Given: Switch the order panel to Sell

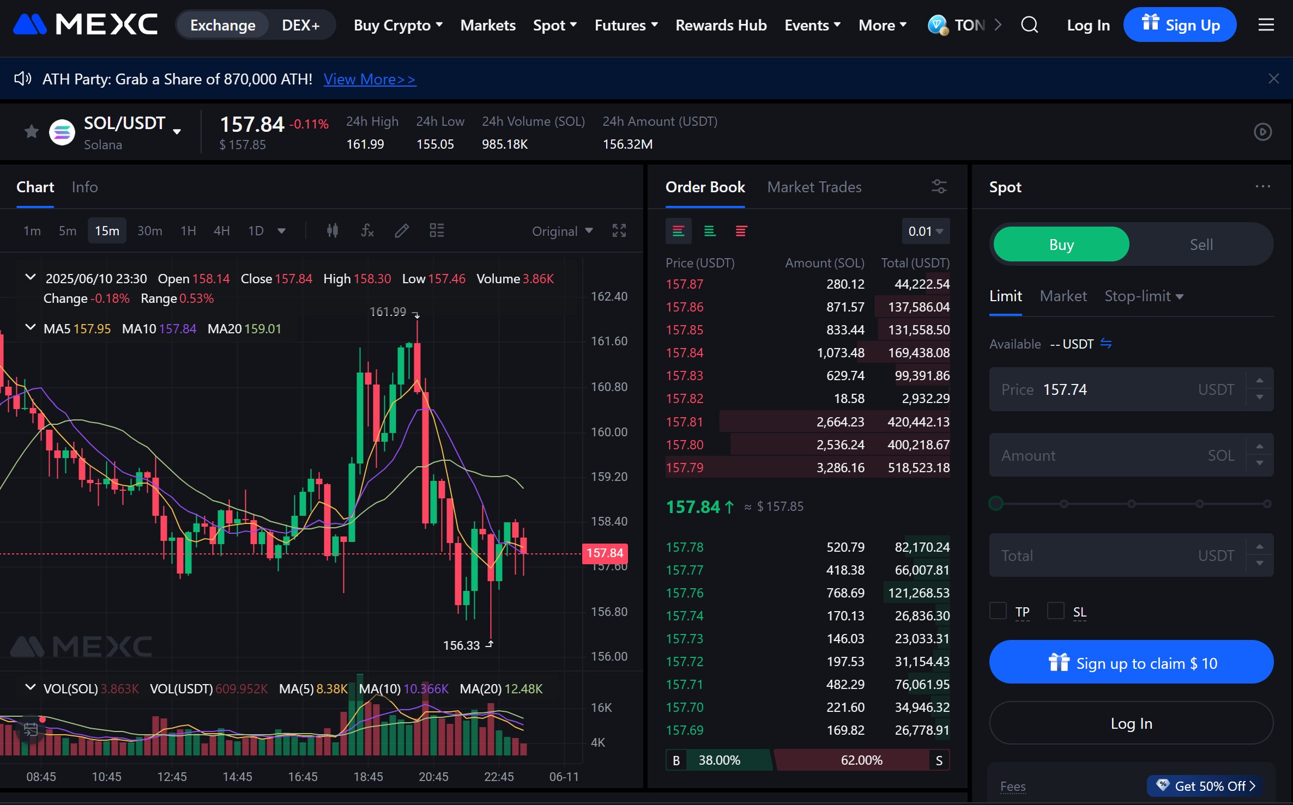Looking at the screenshot, I should [x=1201, y=244].
